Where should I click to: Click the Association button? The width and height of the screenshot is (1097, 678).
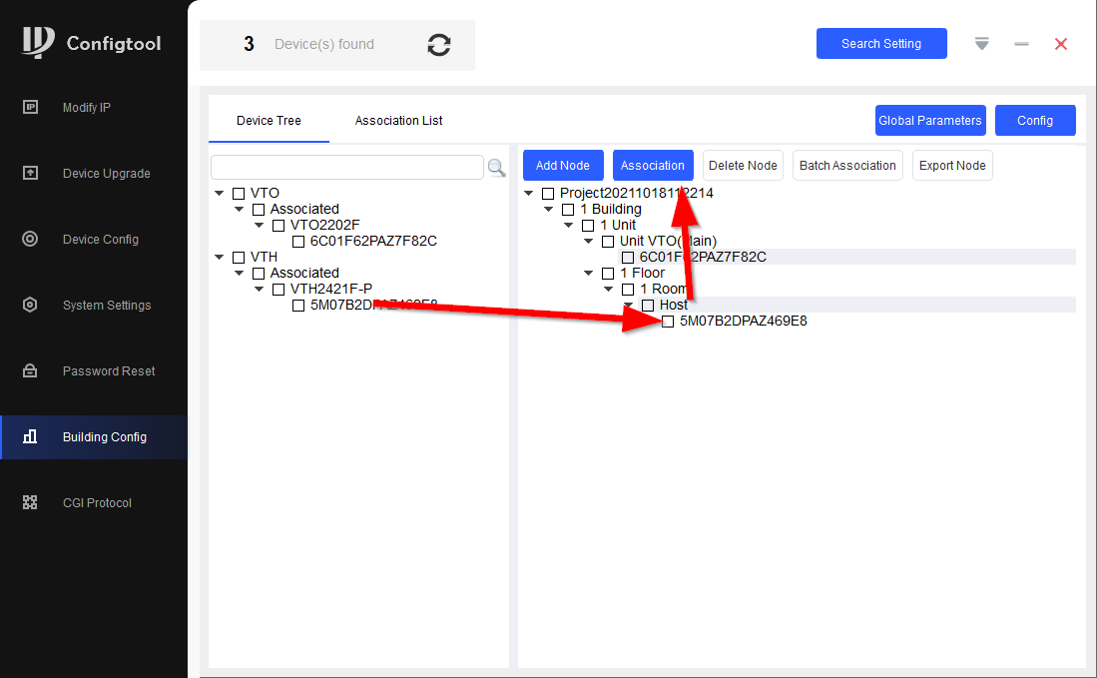[653, 165]
